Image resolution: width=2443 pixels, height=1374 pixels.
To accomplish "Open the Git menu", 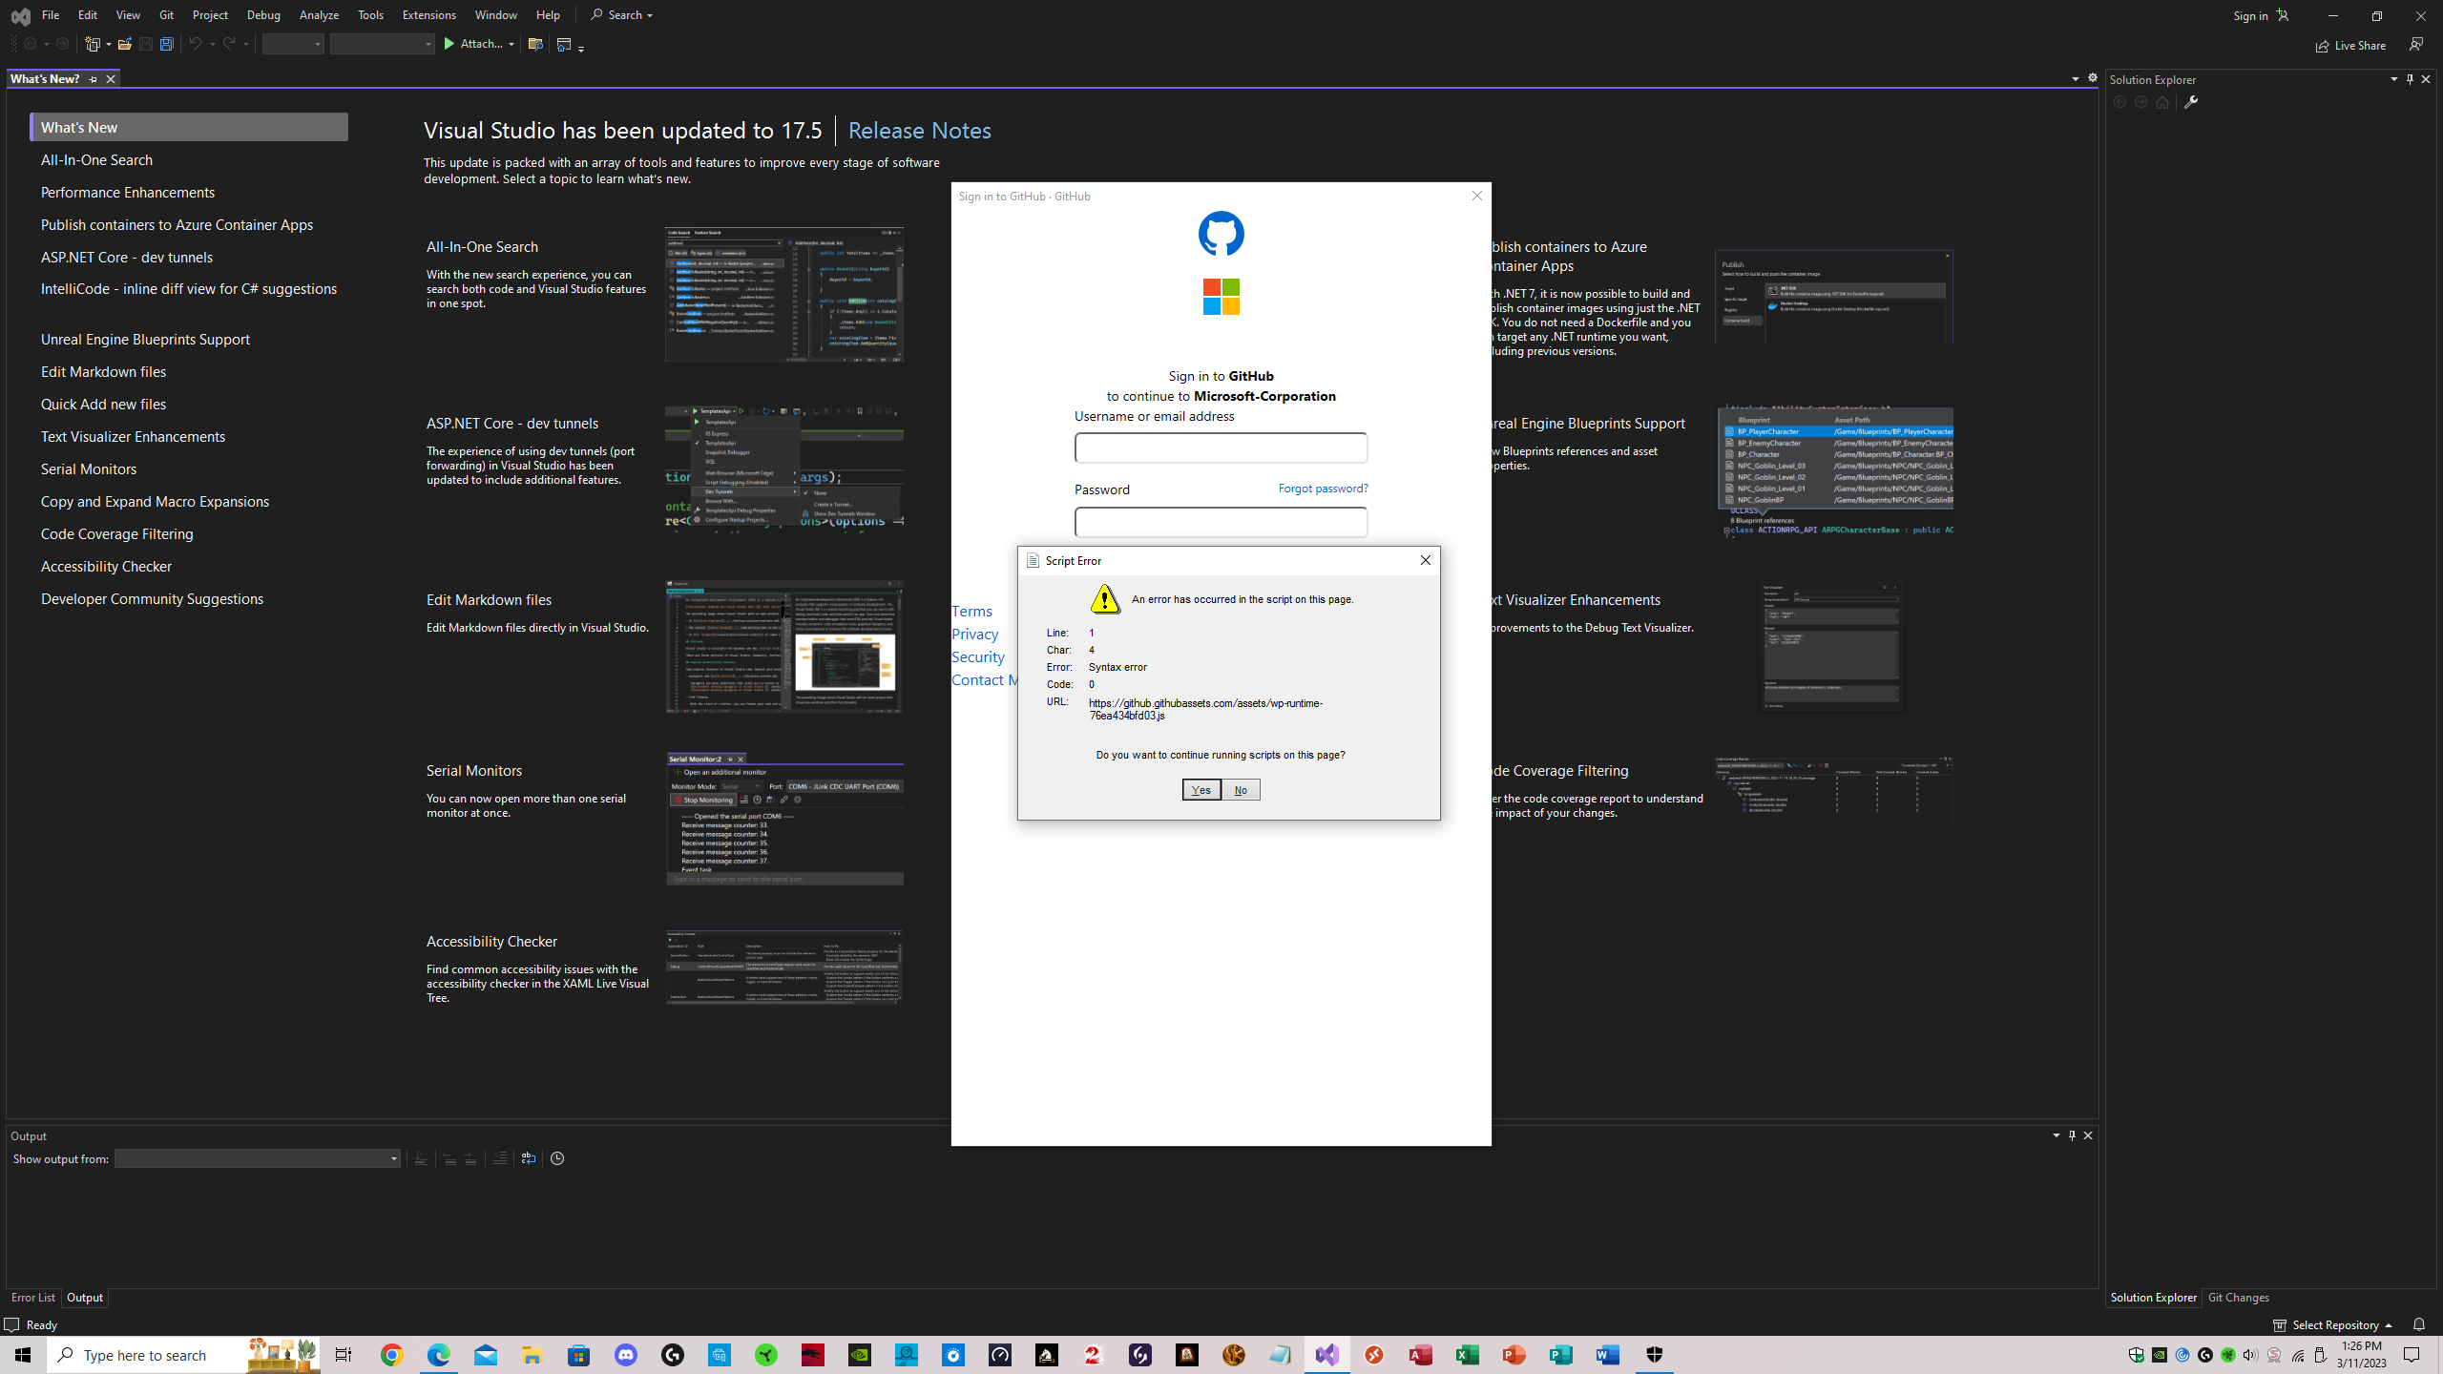I will 166,15.
